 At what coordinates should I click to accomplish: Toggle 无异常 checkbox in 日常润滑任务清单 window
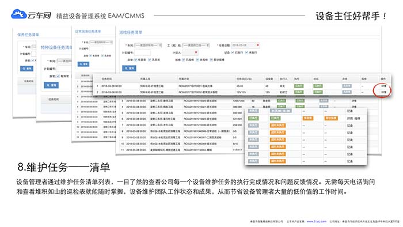tap(102, 55)
